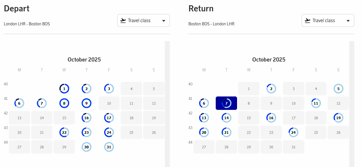This screenshot has height=167, width=361.
Task: Select October 19 on the Return calendar
Action: pyautogui.click(x=338, y=118)
